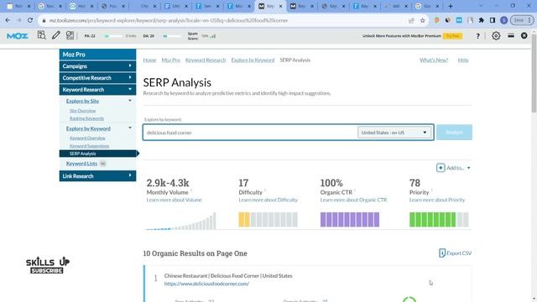
Task: Open the tab search dropdown in title bar
Action: pyautogui.click(x=481, y=6)
